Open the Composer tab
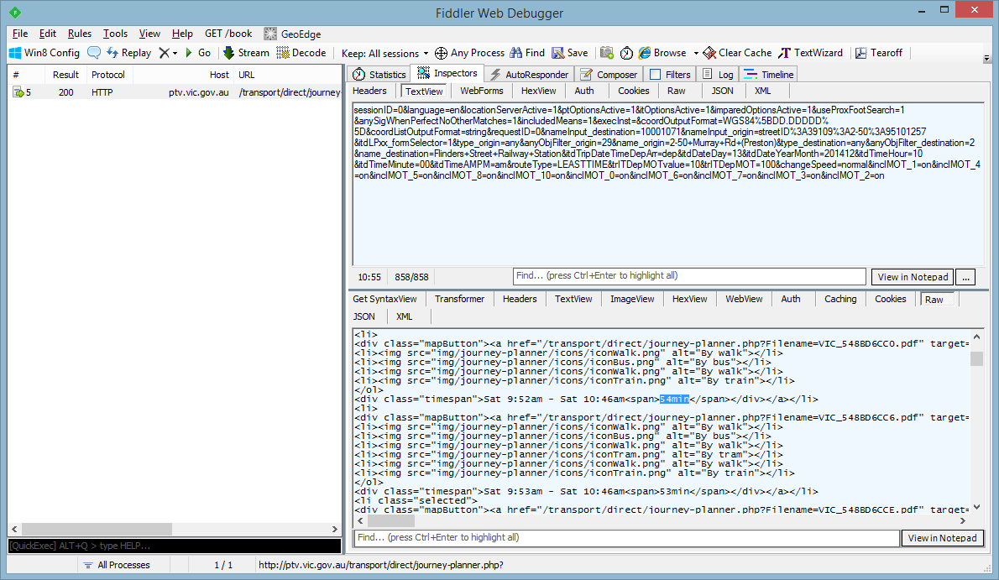Viewport: 999px width, 580px height. [x=609, y=75]
